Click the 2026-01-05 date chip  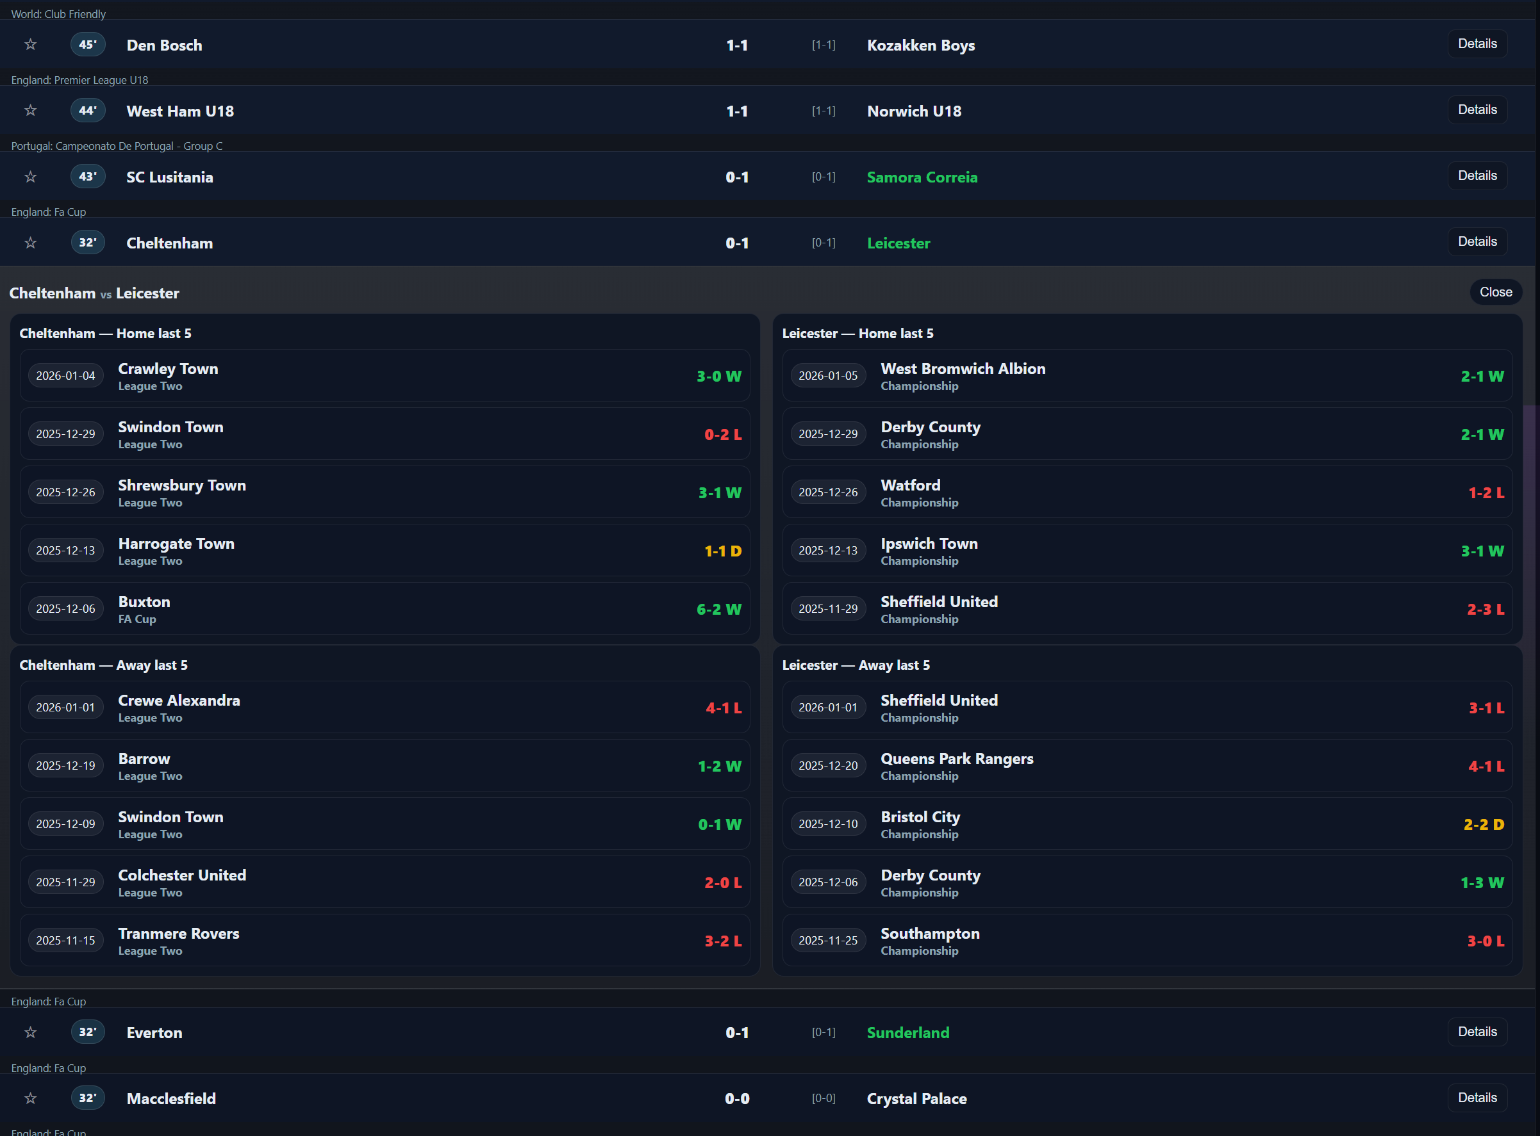[828, 375]
